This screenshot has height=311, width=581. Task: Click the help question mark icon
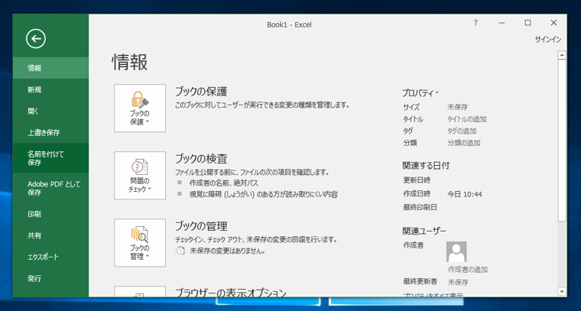click(476, 23)
